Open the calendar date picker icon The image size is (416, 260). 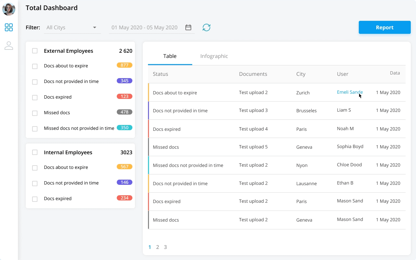188,27
